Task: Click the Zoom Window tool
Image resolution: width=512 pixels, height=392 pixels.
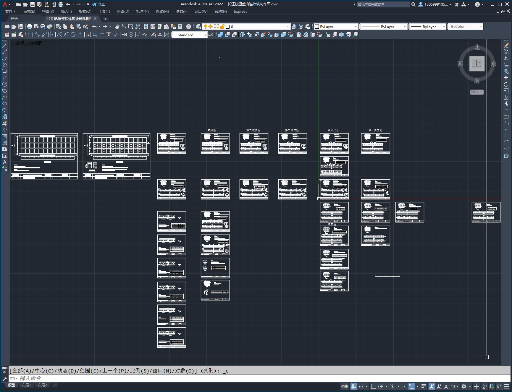Action: (x=131, y=27)
